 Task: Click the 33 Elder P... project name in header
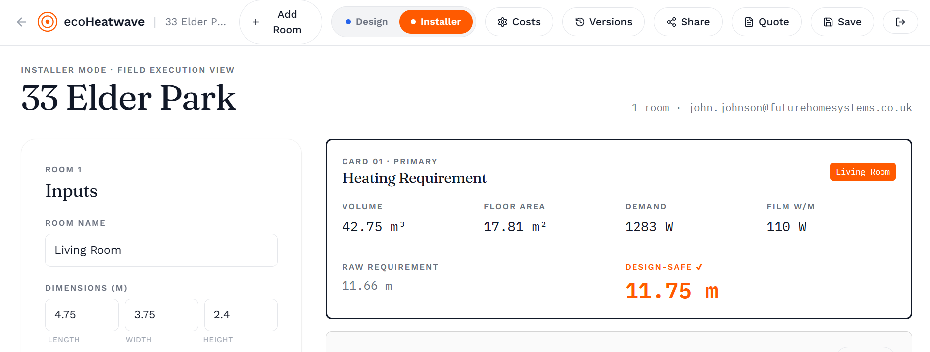pos(196,22)
